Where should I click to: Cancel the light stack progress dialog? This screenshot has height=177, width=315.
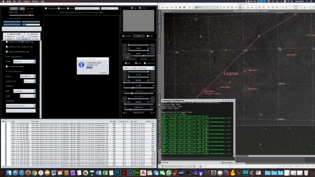point(103,72)
